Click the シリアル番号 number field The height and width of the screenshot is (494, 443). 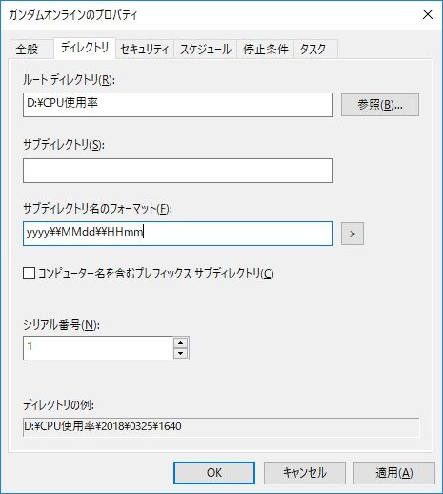(98, 348)
